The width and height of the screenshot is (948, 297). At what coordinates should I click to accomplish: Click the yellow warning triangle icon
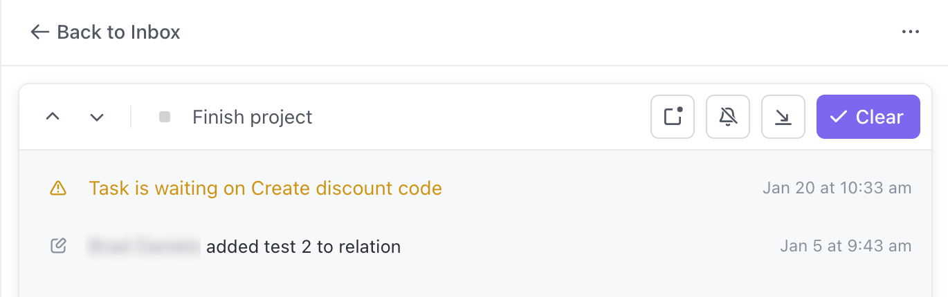click(59, 188)
